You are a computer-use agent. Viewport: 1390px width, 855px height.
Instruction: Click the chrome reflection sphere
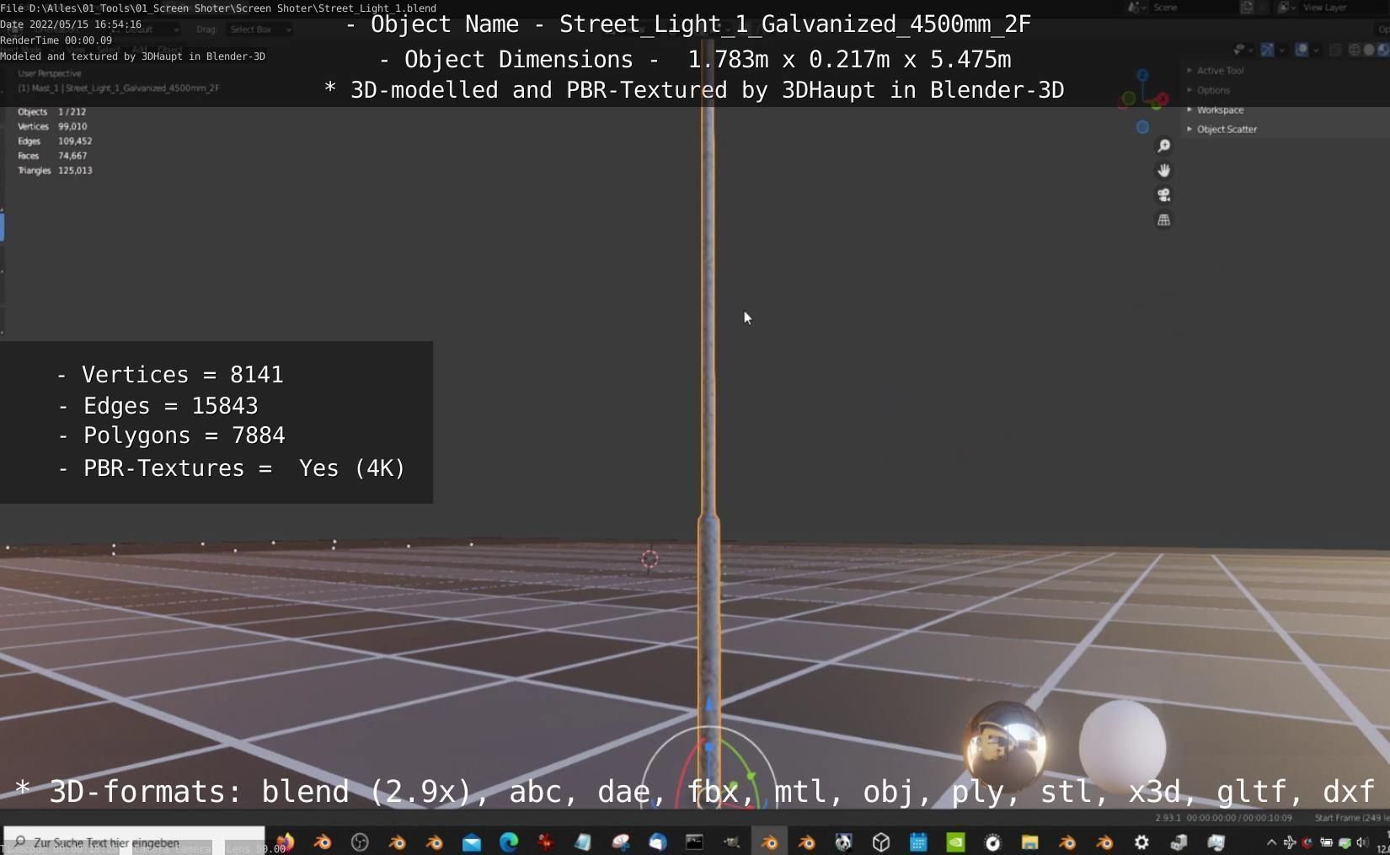click(1007, 745)
